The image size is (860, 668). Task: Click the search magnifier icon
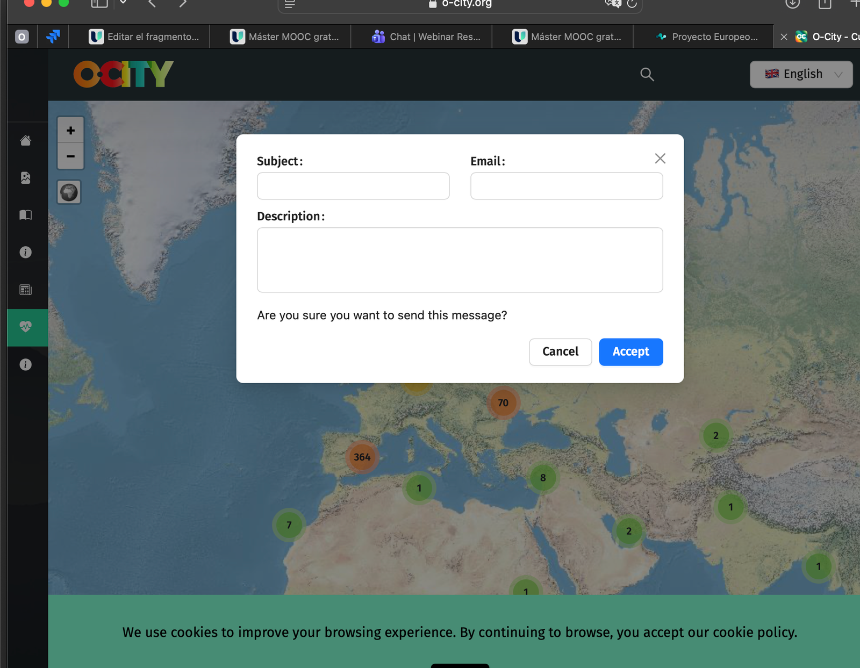click(647, 74)
